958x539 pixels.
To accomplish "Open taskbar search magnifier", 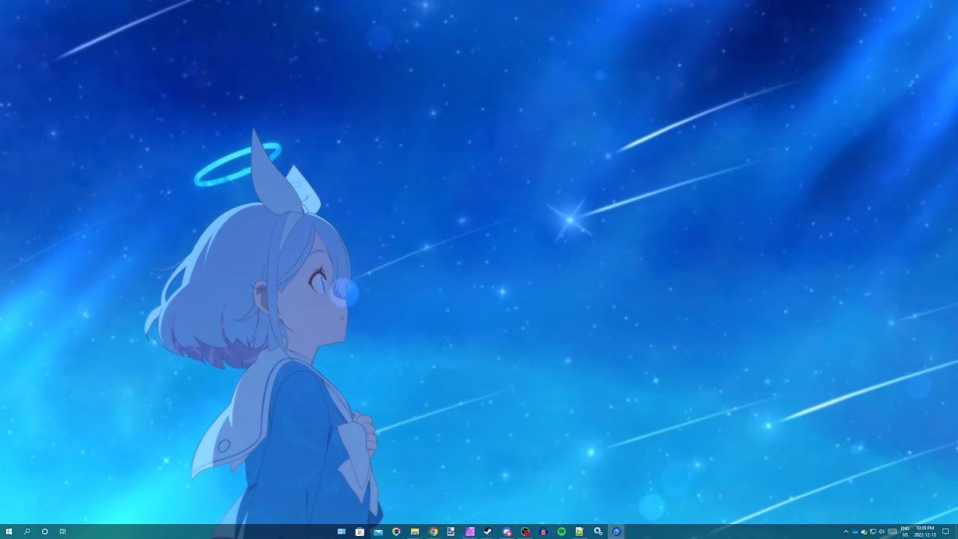I will point(27,532).
